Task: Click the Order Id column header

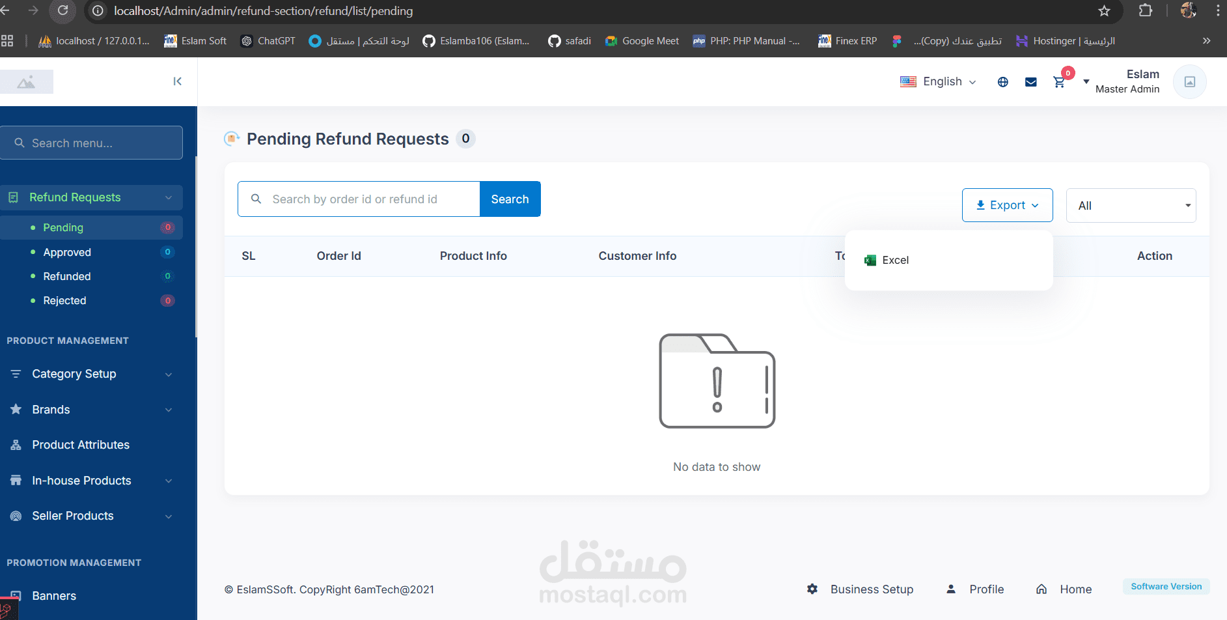Action: click(339, 256)
